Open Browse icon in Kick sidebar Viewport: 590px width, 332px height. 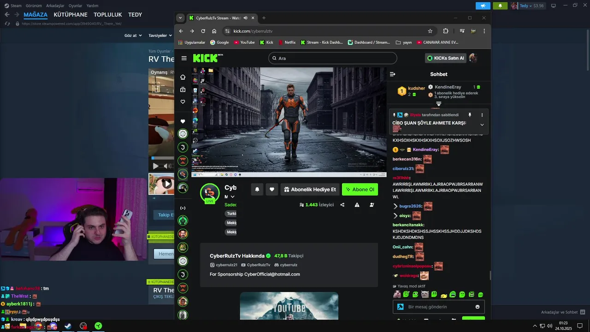click(183, 89)
